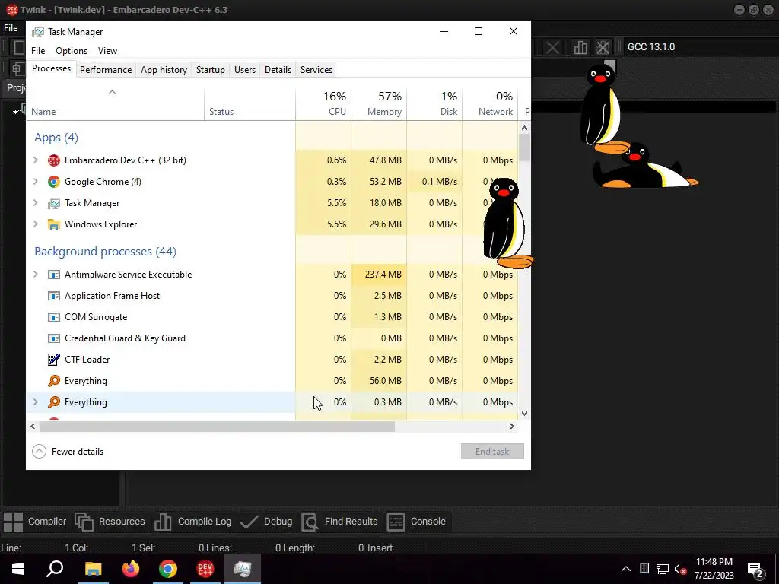779x584 pixels.
Task: Expand the highlighted Everything process row
Action: click(x=35, y=401)
